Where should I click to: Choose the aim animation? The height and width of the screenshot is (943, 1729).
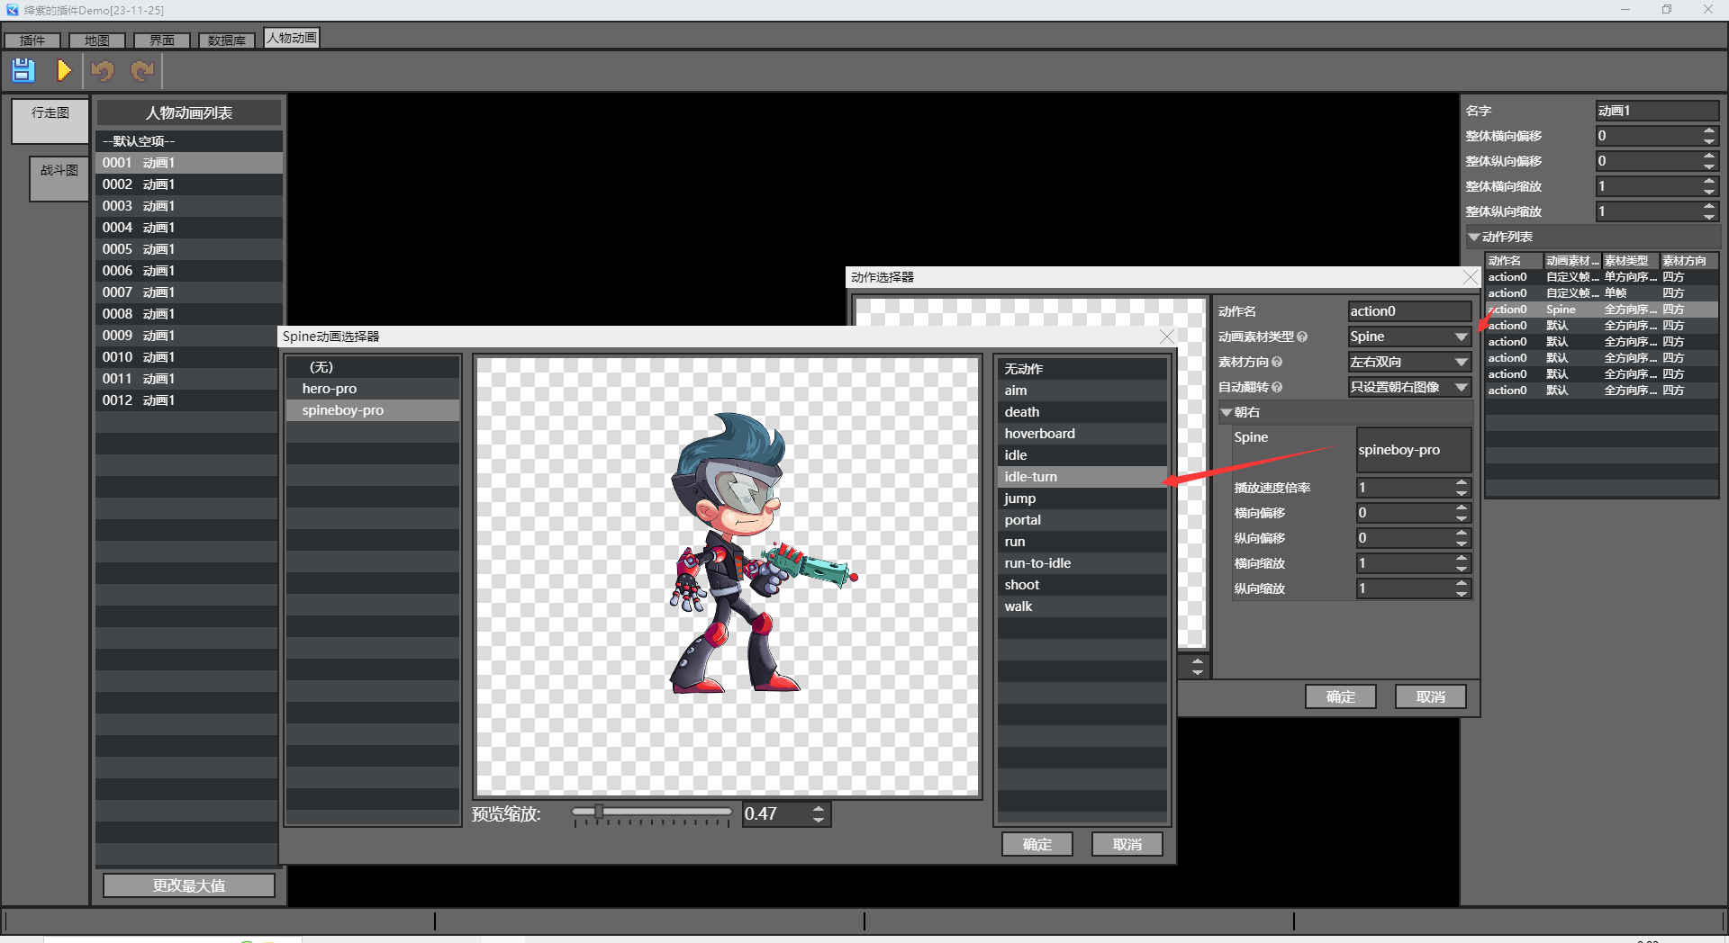click(1082, 391)
